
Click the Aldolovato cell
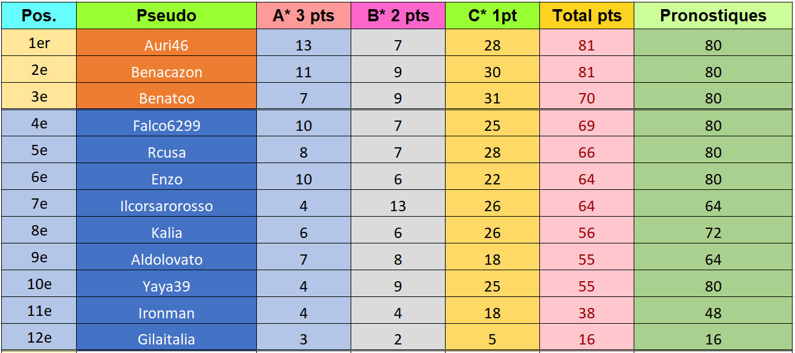click(x=166, y=259)
